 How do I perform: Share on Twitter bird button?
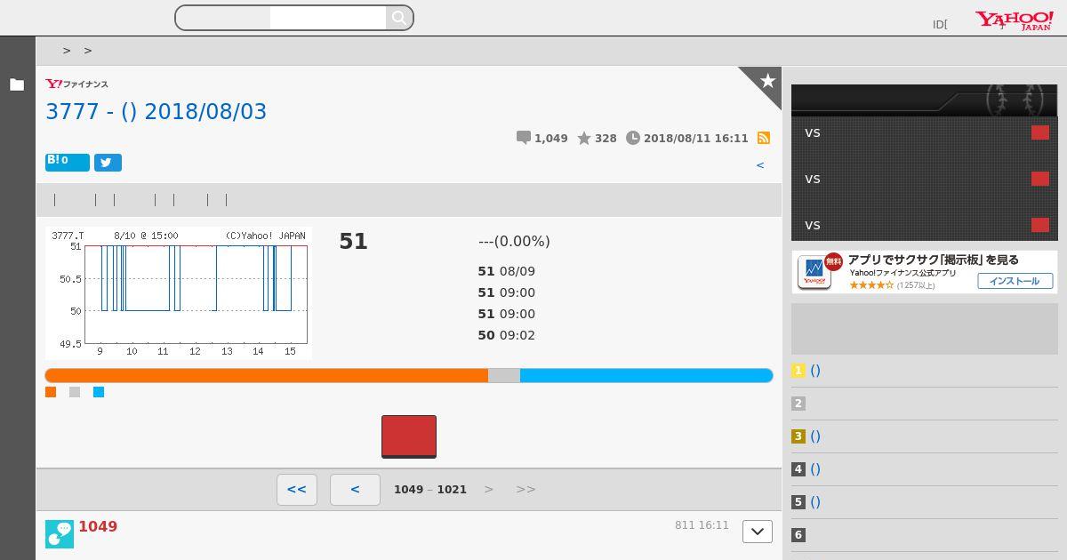coord(108,163)
